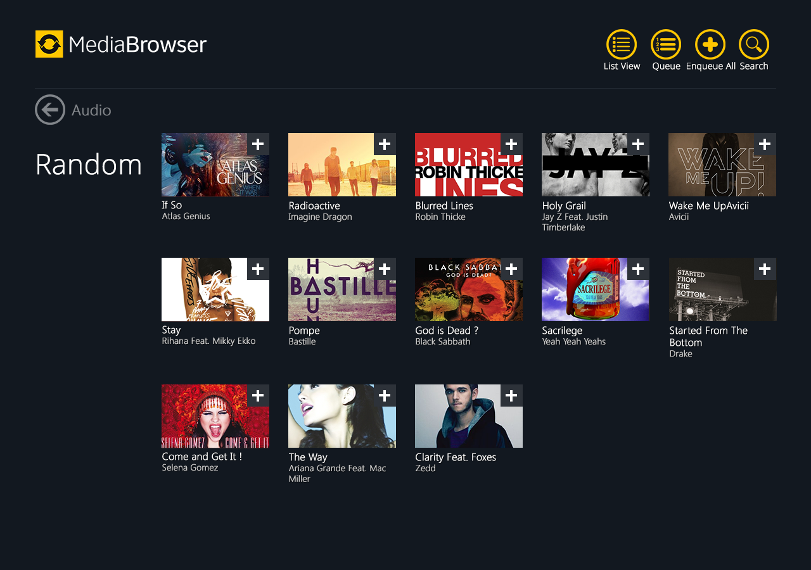811x570 pixels.
Task: Click the 'Enqueue All' label
Action: tap(710, 66)
